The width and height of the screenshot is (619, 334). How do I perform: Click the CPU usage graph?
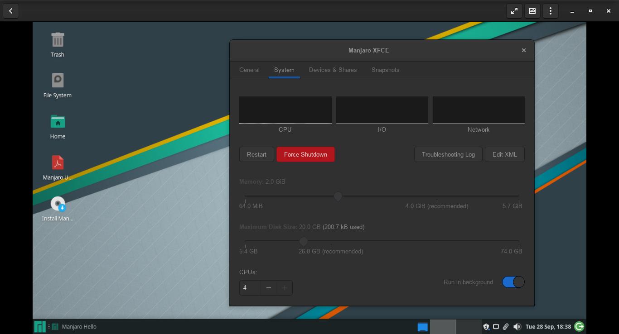(x=285, y=110)
